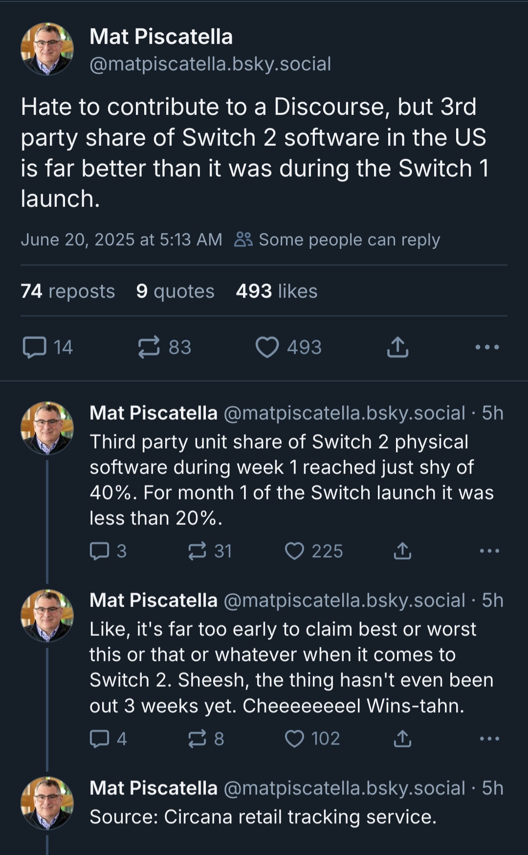
Task: Like the reply with 102 likes
Action: pos(312,739)
